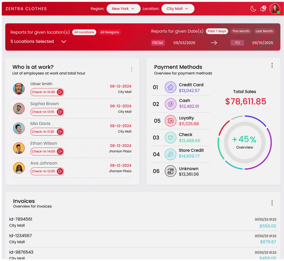This screenshot has height=261, width=284.
Task: Expand the 5 Locations Selected list
Action: (64, 42)
